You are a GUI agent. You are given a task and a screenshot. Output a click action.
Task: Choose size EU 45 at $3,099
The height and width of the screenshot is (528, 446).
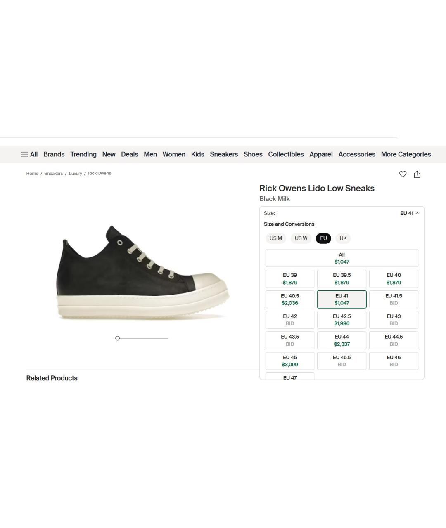290,361
